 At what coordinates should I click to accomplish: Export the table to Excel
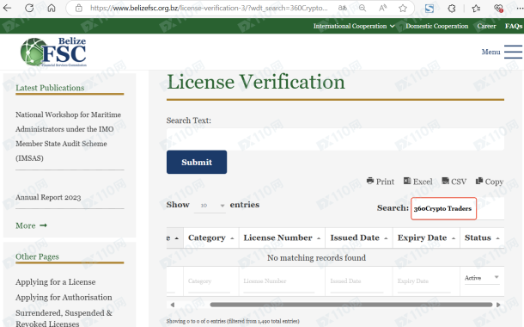click(417, 182)
